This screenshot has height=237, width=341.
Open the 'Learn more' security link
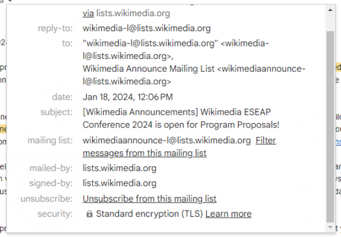pos(228,214)
